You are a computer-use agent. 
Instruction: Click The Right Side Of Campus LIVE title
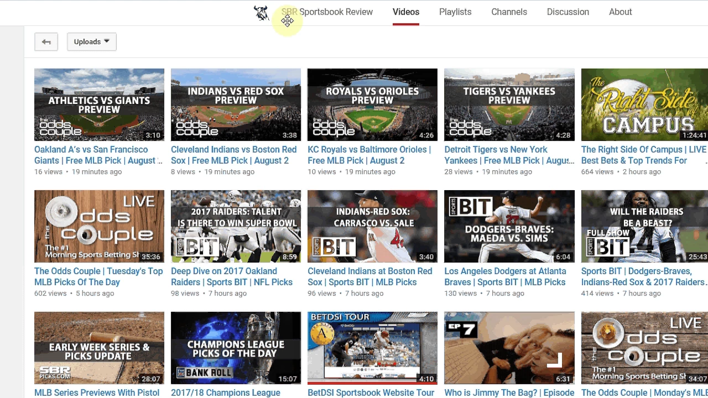pos(644,155)
